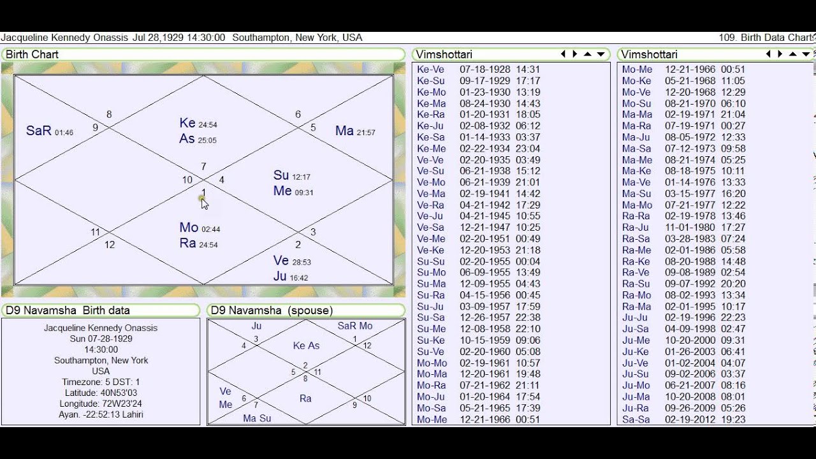Select Ra 24:54 in birth chart
The width and height of the screenshot is (816, 459).
pyautogui.click(x=198, y=243)
